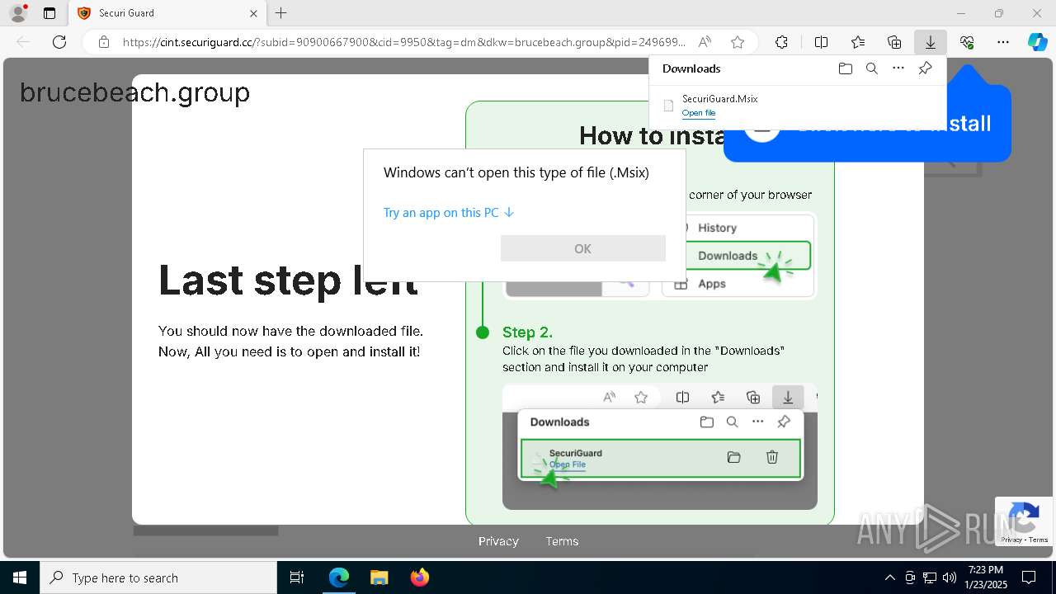Open the tab actions menu icon

tap(49, 13)
